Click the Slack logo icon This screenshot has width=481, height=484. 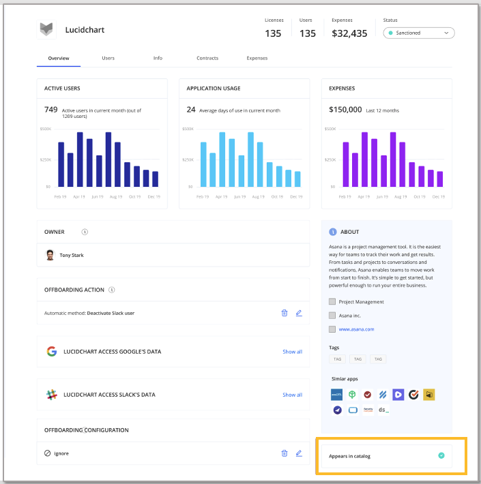point(52,395)
